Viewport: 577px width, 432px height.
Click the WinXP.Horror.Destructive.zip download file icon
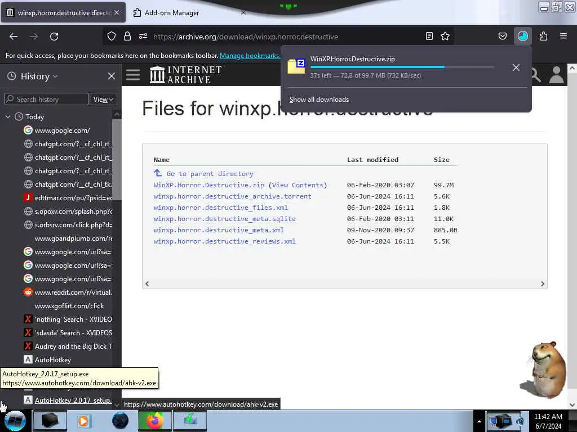pyautogui.click(x=296, y=66)
